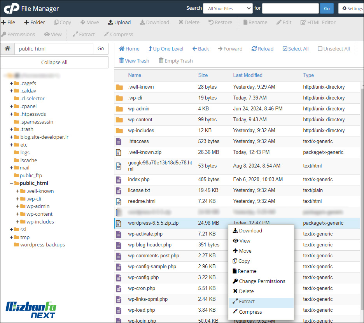
Task: Click the Download toolbar button
Action: pos(154,22)
